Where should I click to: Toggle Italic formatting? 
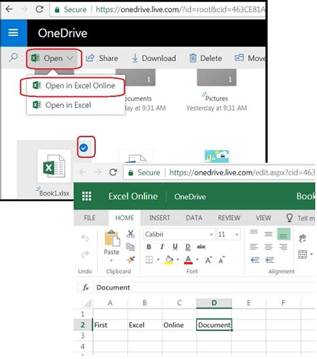pos(162,246)
